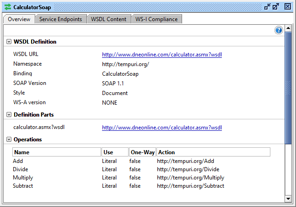Select the Add operation row
The width and height of the screenshot is (296, 207).
(x=141, y=161)
